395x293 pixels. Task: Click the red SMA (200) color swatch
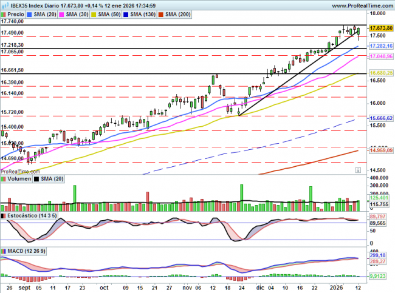[x=160, y=15]
